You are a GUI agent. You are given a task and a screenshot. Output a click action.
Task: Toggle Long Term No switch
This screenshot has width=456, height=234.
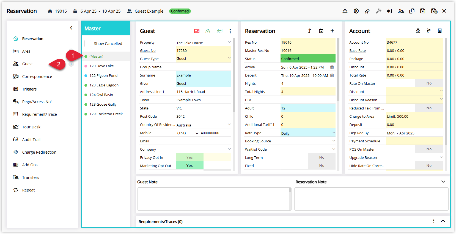(x=322, y=157)
